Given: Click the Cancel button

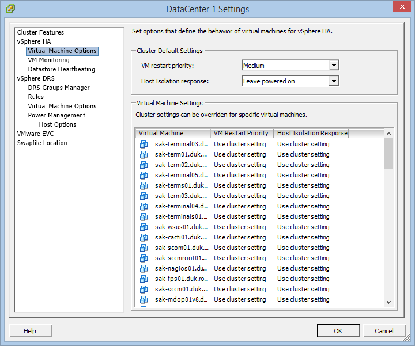Looking at the screenshot, I should coord(384,331).
